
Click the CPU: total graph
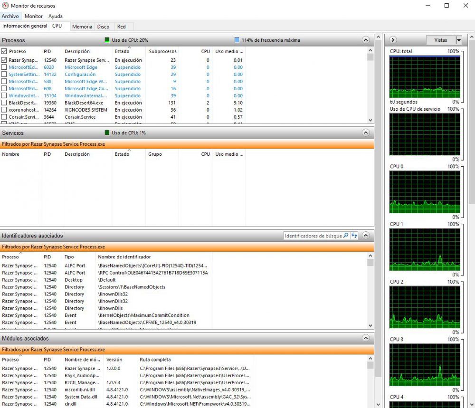[424, 76]
